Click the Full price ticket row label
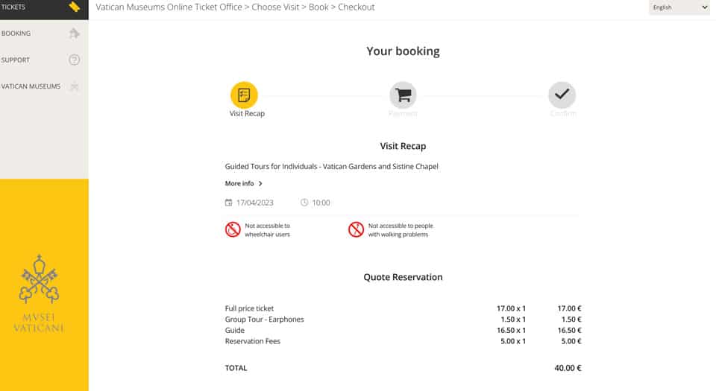This screenshot has height=391, width=716. pyautogui.click(x=249, y=308)
